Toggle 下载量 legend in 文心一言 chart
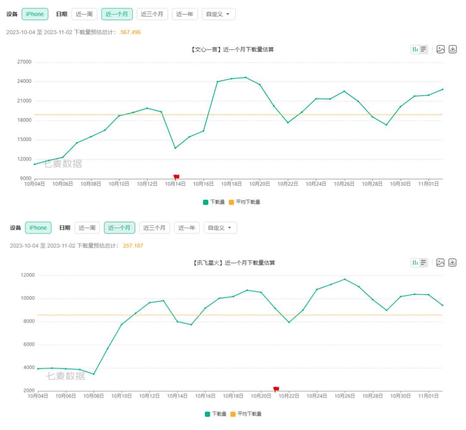466x430 pixels. pyautogui.click(x=214, y=202)
